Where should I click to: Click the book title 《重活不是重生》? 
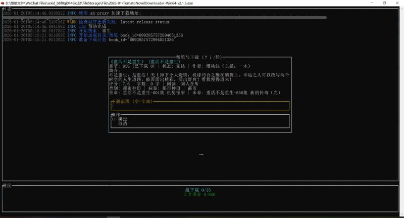(127, 62)
